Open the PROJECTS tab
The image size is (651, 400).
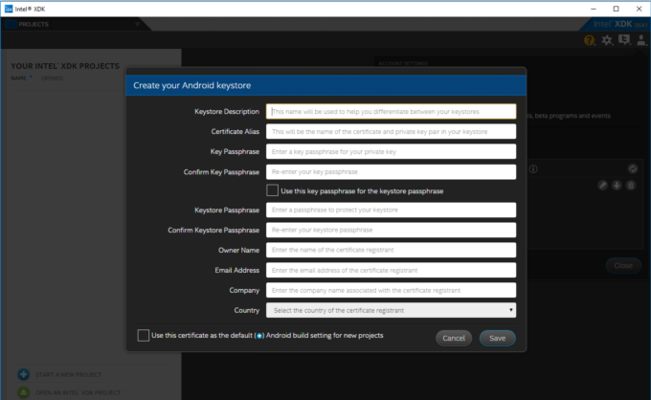[x=34, y=24]
